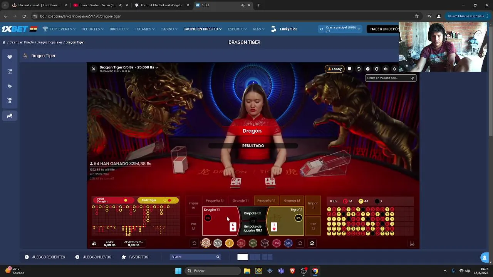Viewport: 493px width, 277px height.
Task: Open game controller icon in left sidebar
Action: (10, 115)
